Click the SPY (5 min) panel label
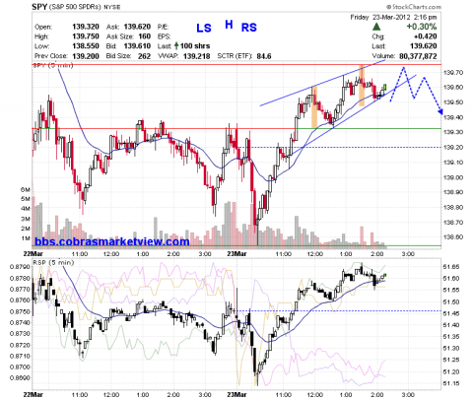Image resolution: width=473 pixels, height=400 pixels. coord(52,65)
